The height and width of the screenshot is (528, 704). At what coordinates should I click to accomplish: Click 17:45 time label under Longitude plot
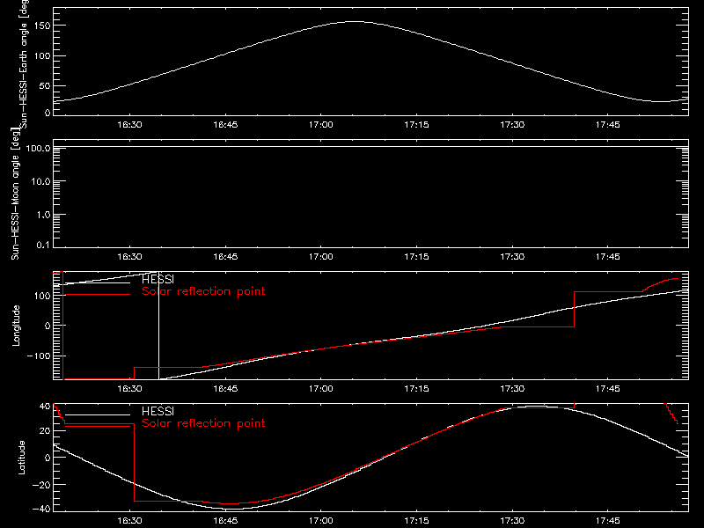point(608,389)
